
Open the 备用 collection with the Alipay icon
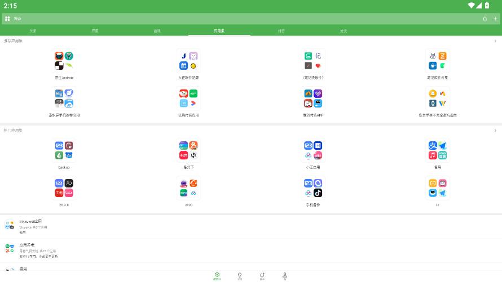(x=438, y=154)
